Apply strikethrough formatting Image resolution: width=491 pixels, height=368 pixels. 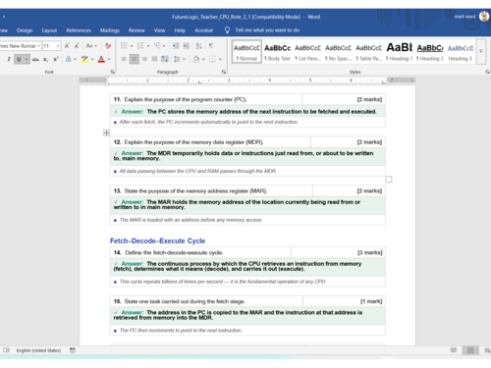35,59
